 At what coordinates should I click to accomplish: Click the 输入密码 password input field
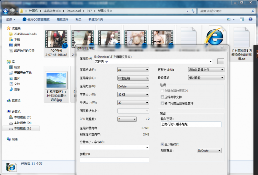(191, 125)
